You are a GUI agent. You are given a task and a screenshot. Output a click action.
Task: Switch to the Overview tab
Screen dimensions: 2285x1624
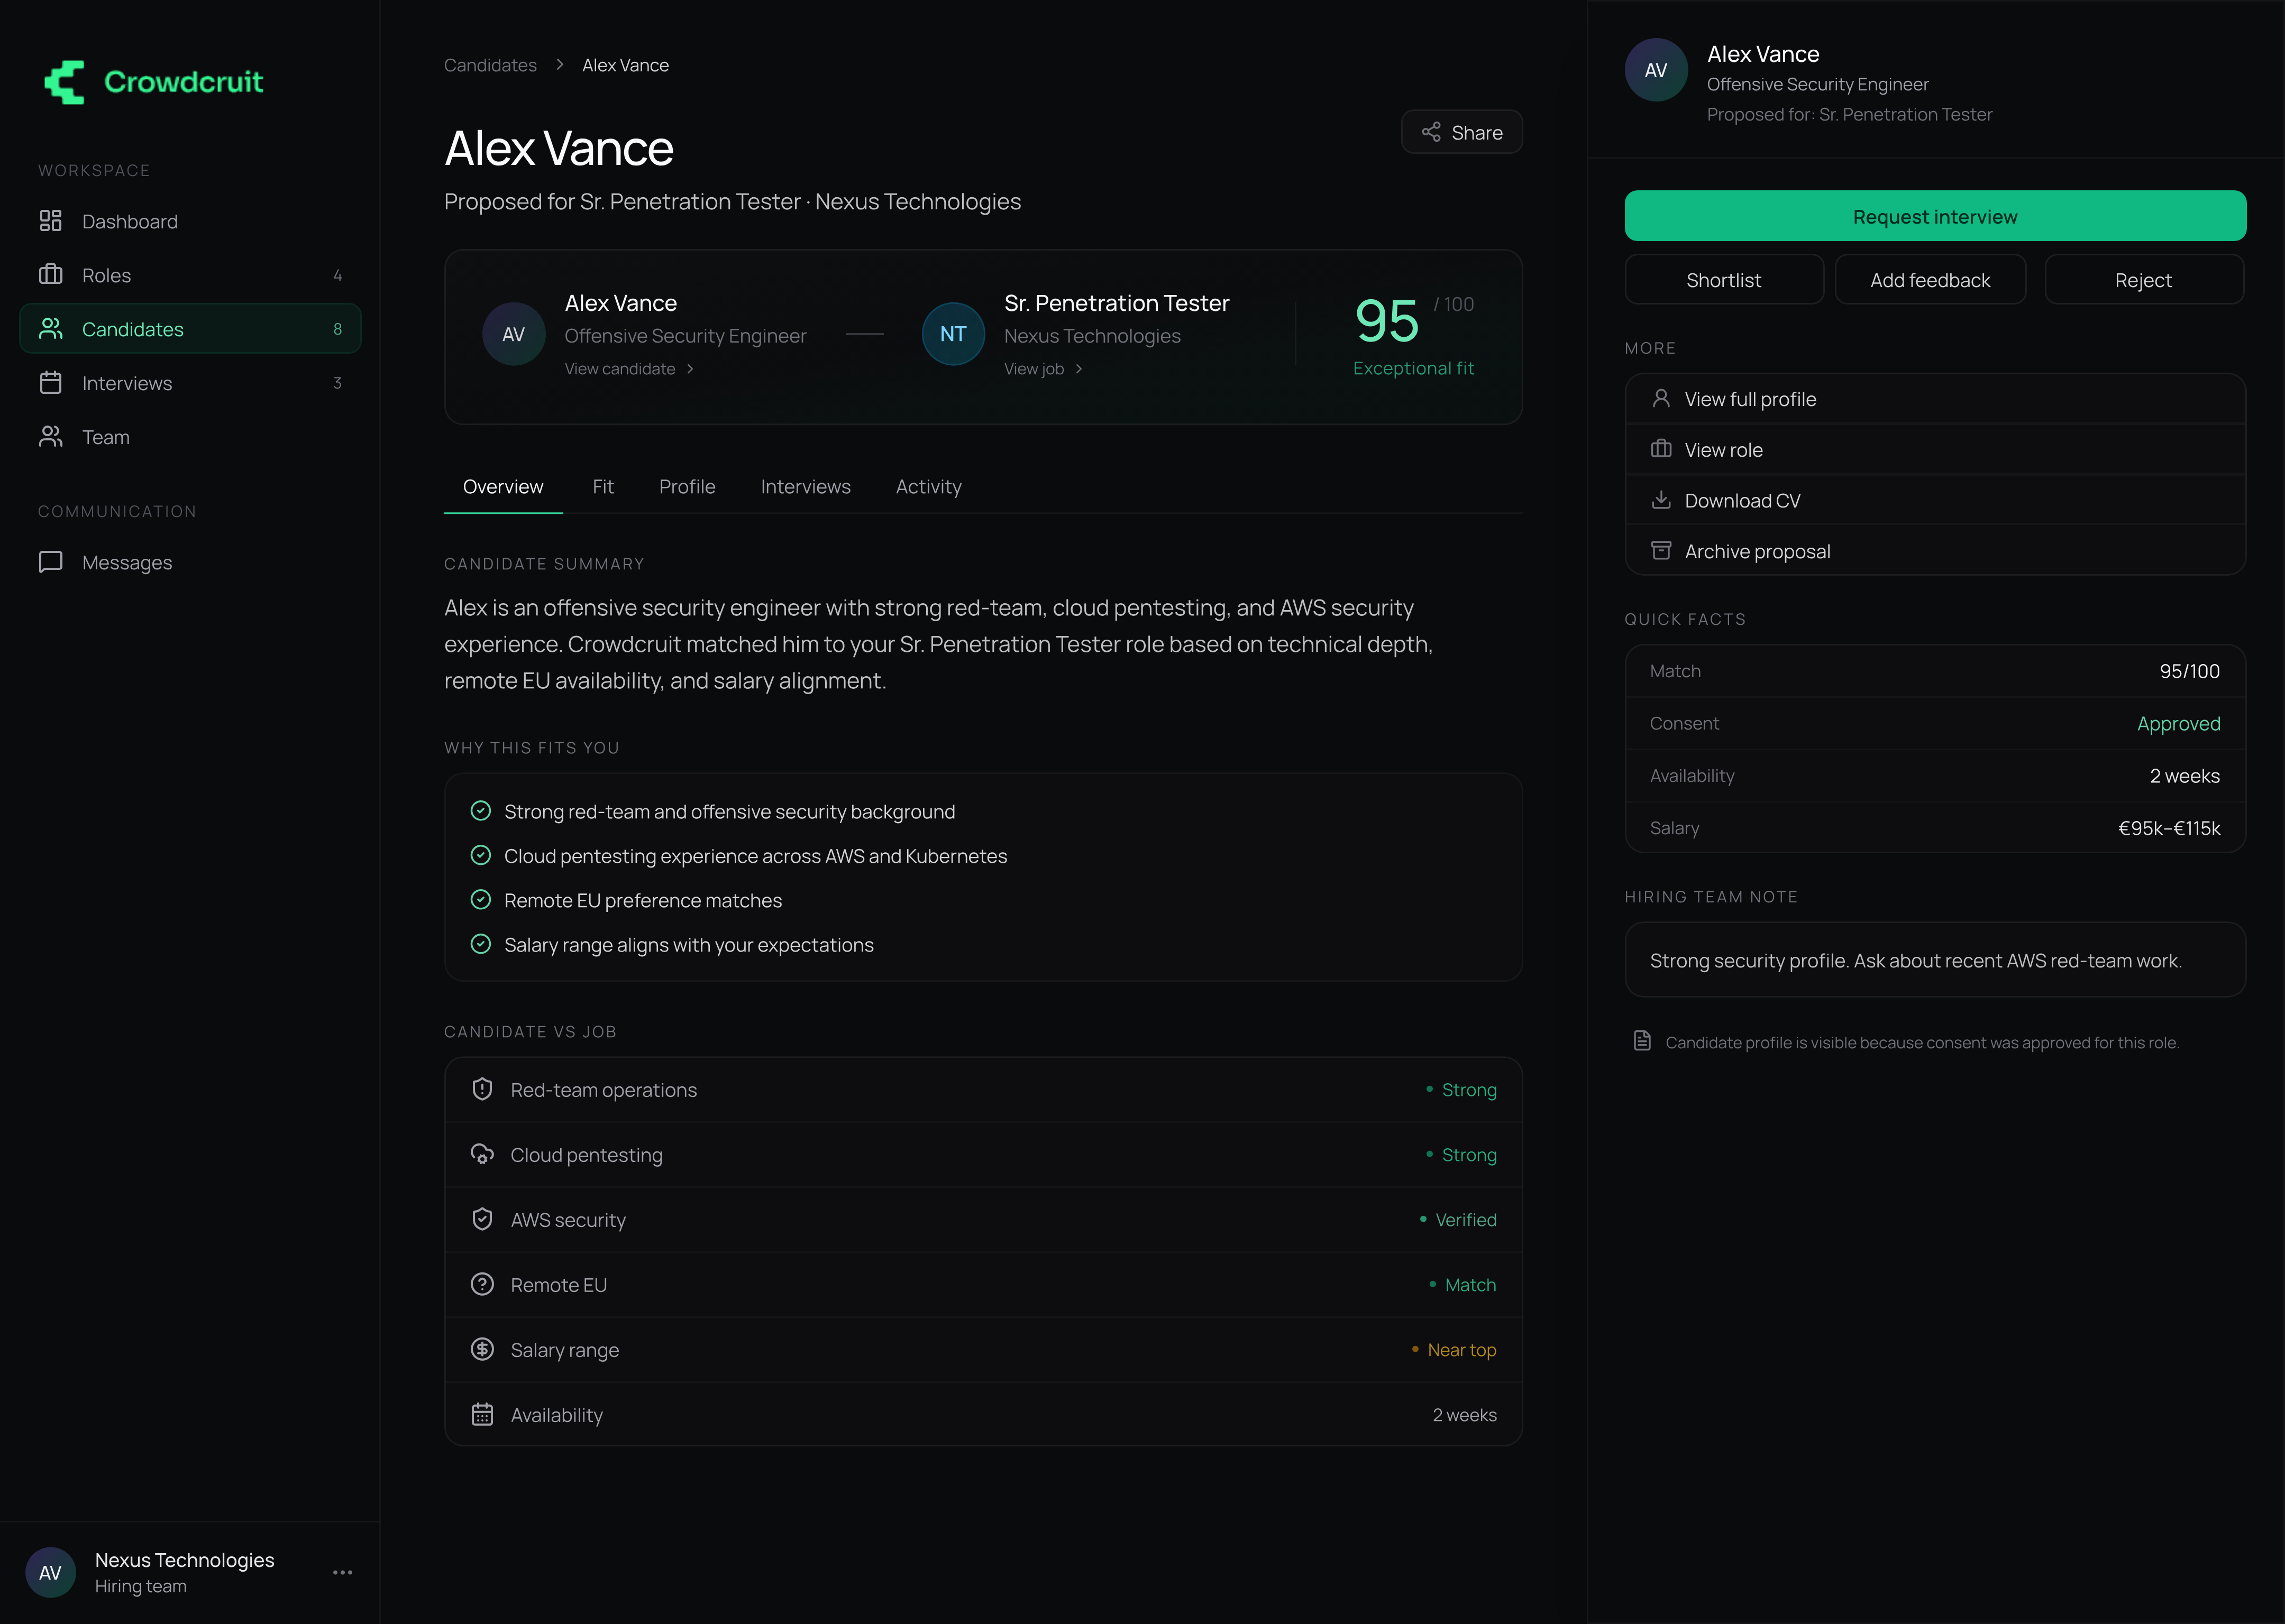coord(503,487)
